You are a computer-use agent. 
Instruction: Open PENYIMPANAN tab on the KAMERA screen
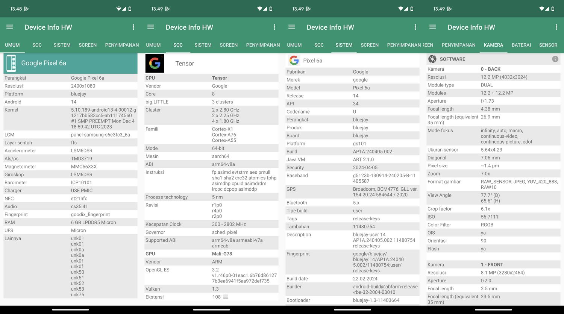458,45
